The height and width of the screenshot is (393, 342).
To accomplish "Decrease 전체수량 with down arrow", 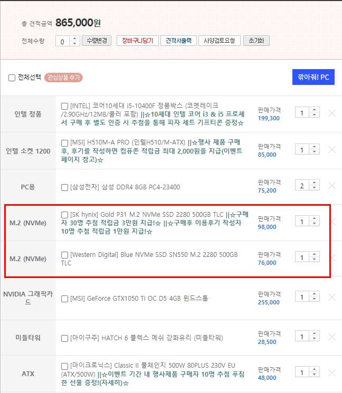I will click(x=75, y=44).
